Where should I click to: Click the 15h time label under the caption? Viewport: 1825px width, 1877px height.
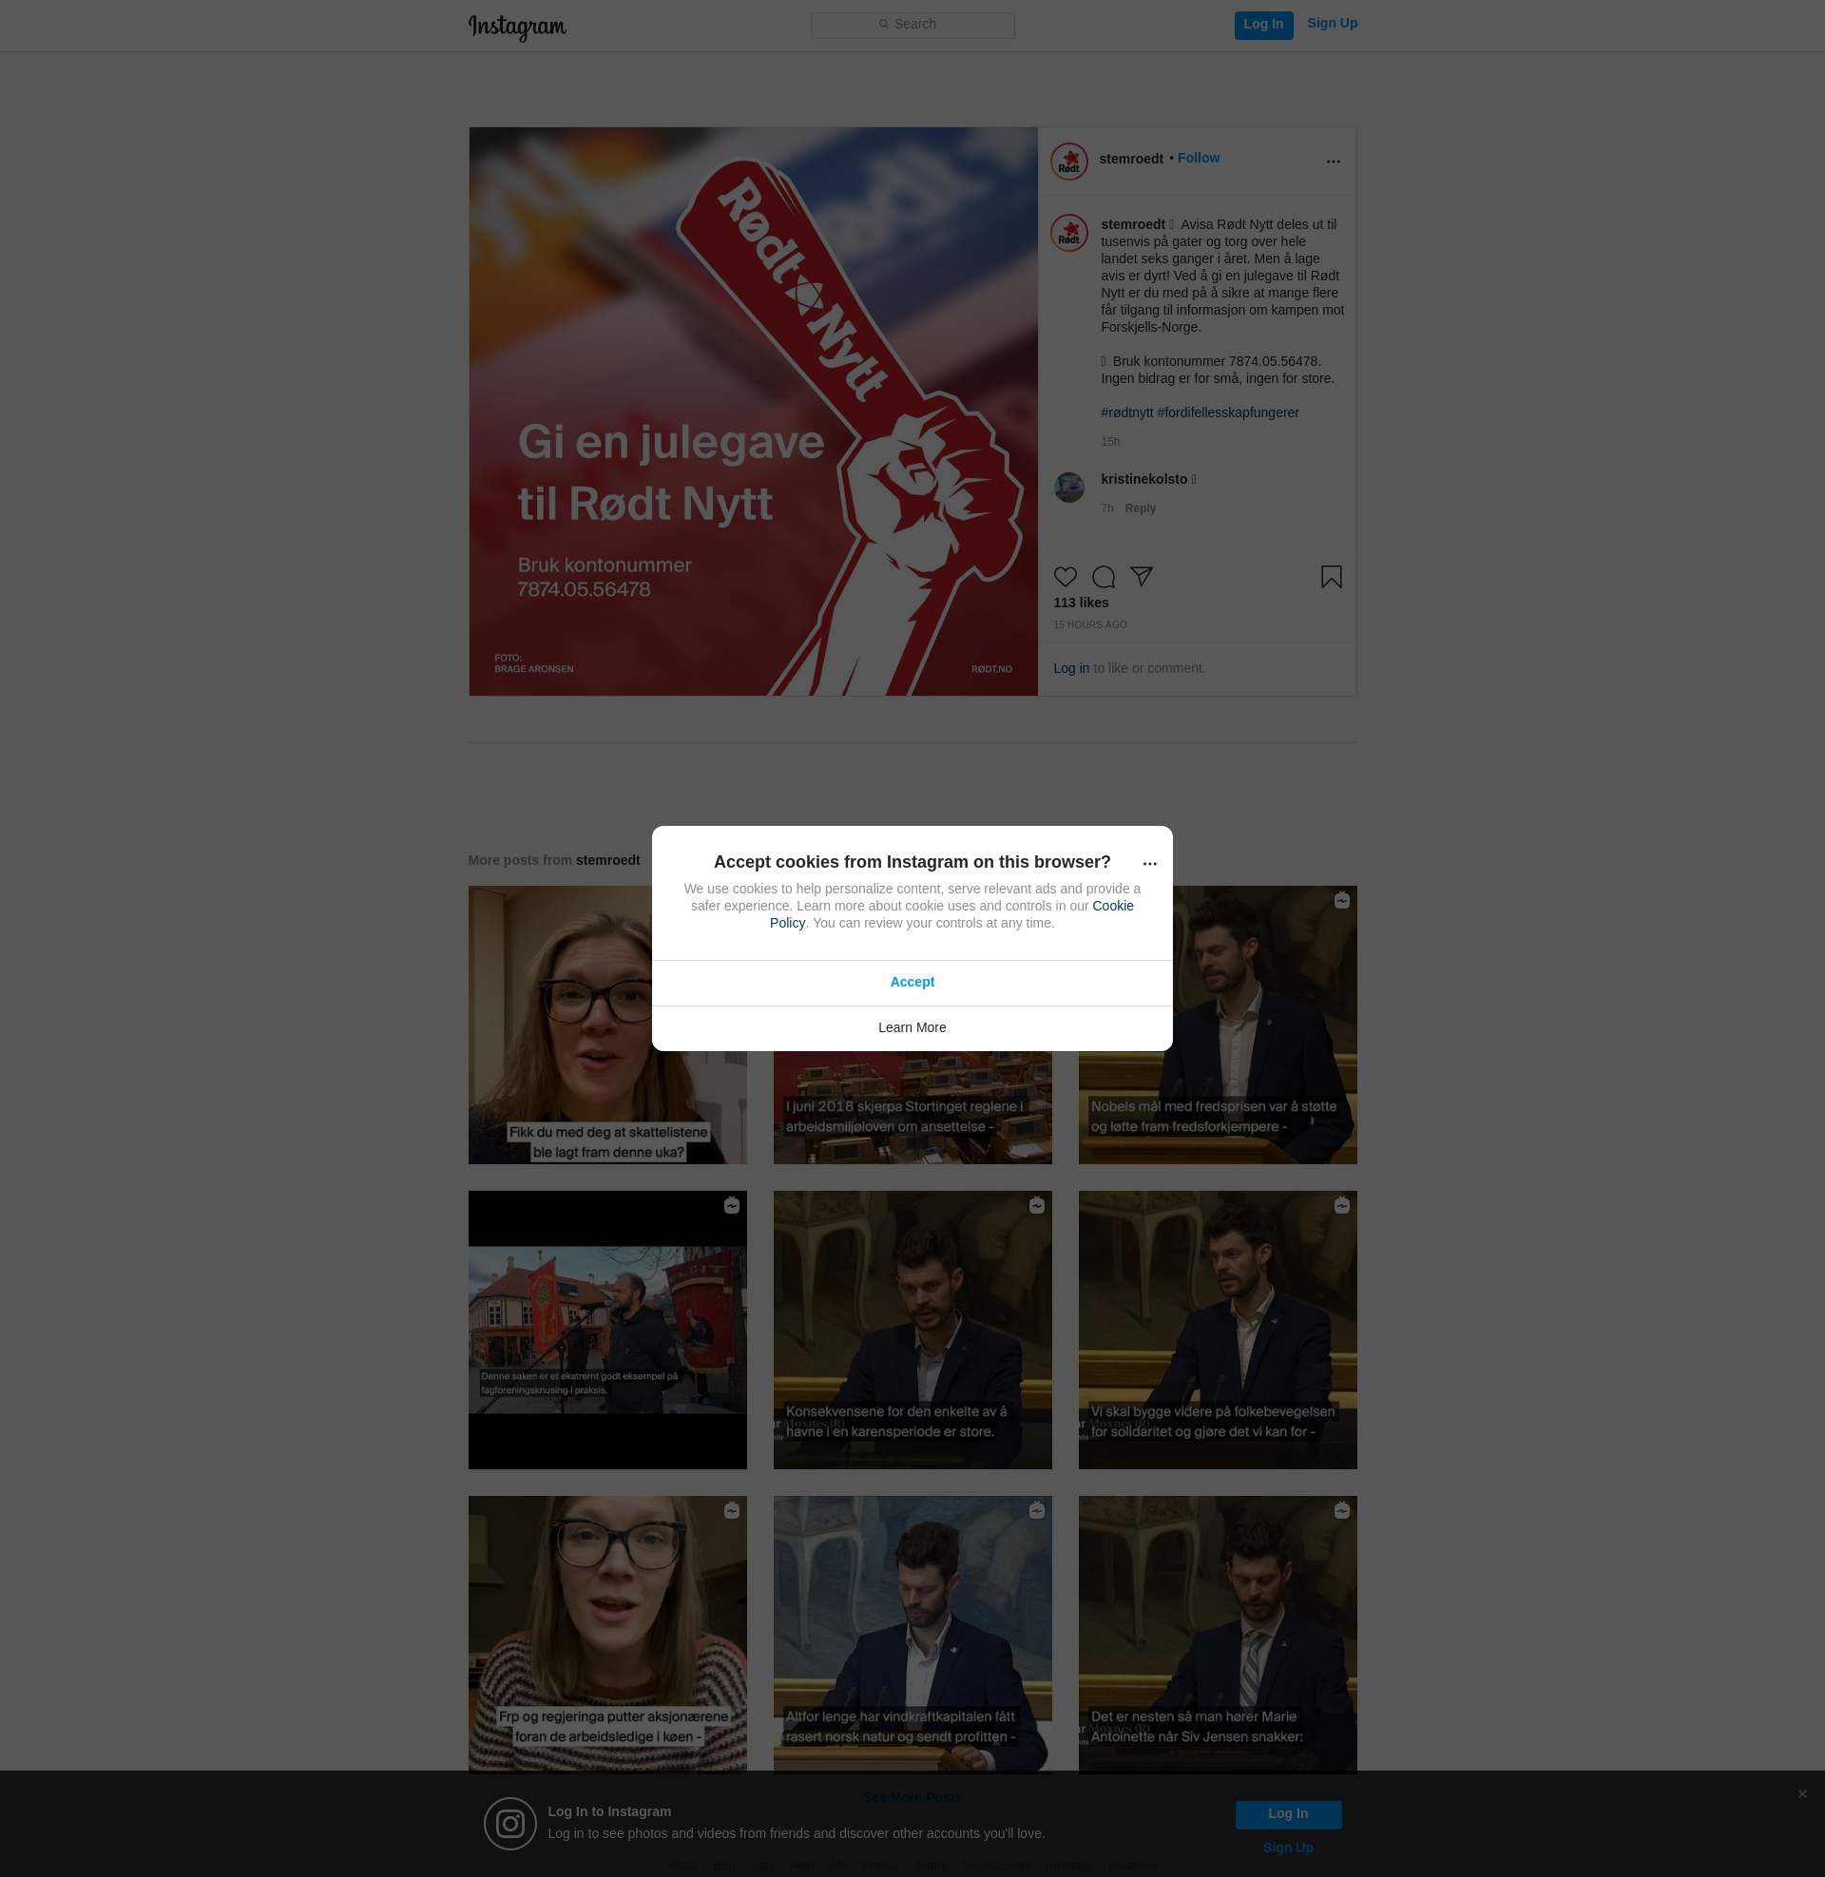[1110, 443]
